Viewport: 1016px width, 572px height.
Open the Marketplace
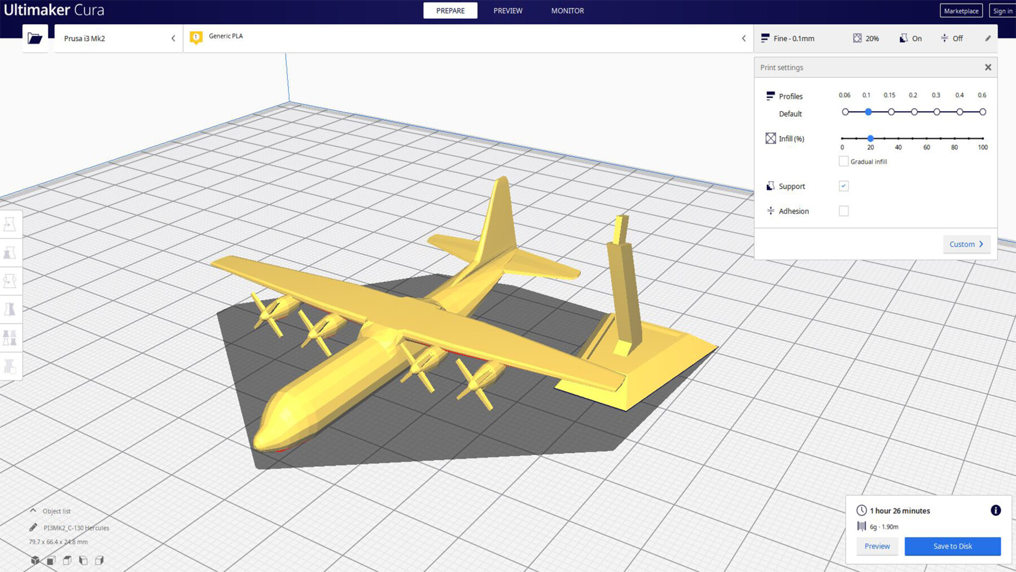coord(961,10)
